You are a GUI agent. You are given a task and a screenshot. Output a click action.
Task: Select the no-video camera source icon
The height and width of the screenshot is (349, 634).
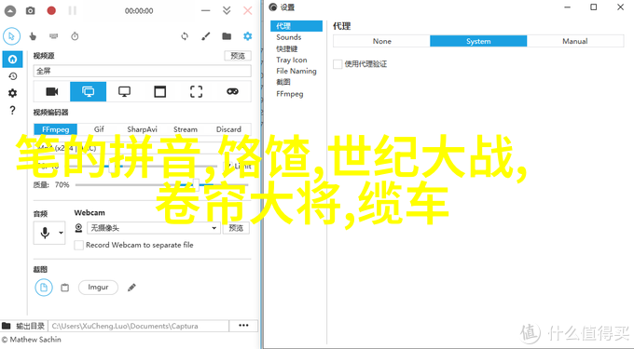(x=52, y=91)
